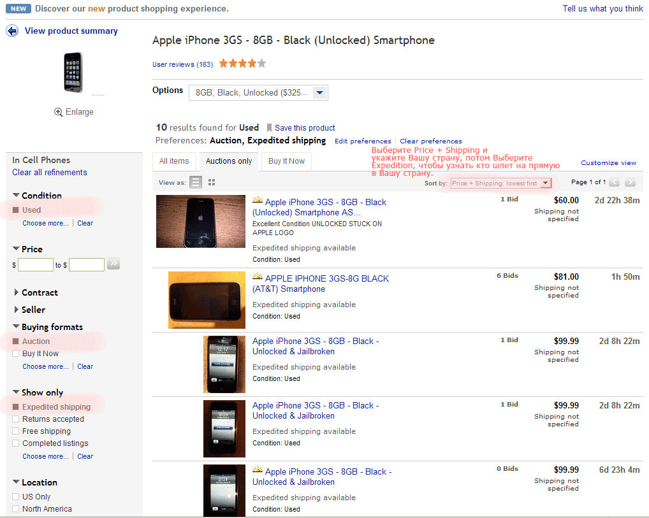Switch to list view layout

pyautogui.click(x=196, y=182)
